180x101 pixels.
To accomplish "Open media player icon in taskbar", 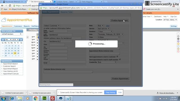I will (28, 98).
